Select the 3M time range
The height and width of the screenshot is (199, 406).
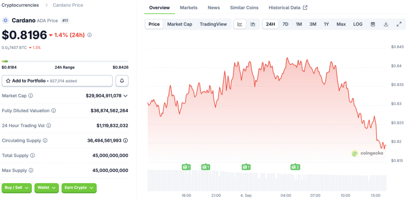[x=313, y=24]
